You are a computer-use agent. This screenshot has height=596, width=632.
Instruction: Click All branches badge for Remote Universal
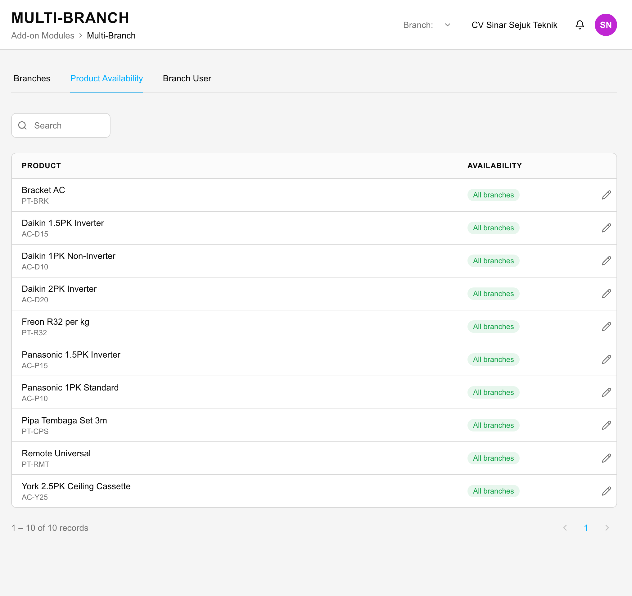coord(493,458)
